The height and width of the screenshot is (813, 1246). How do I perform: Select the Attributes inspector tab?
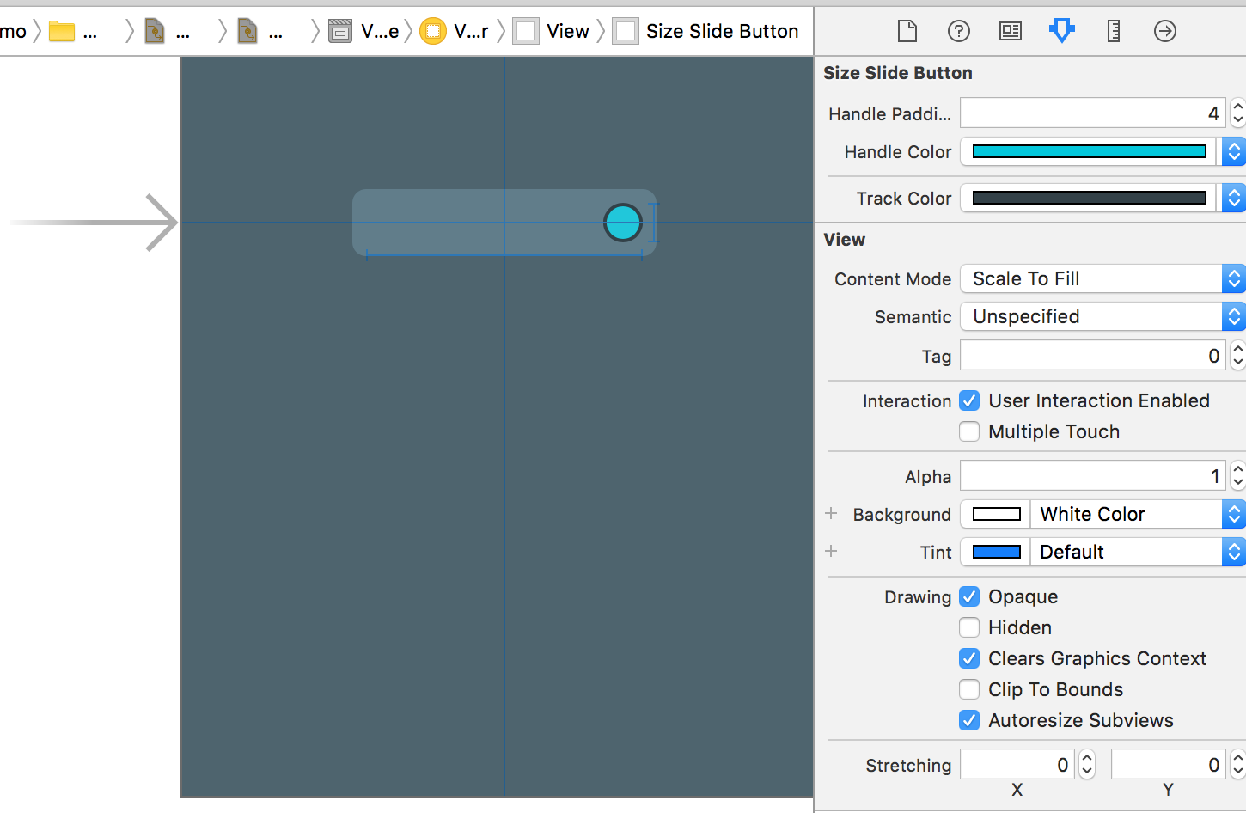click(1062, 32)
